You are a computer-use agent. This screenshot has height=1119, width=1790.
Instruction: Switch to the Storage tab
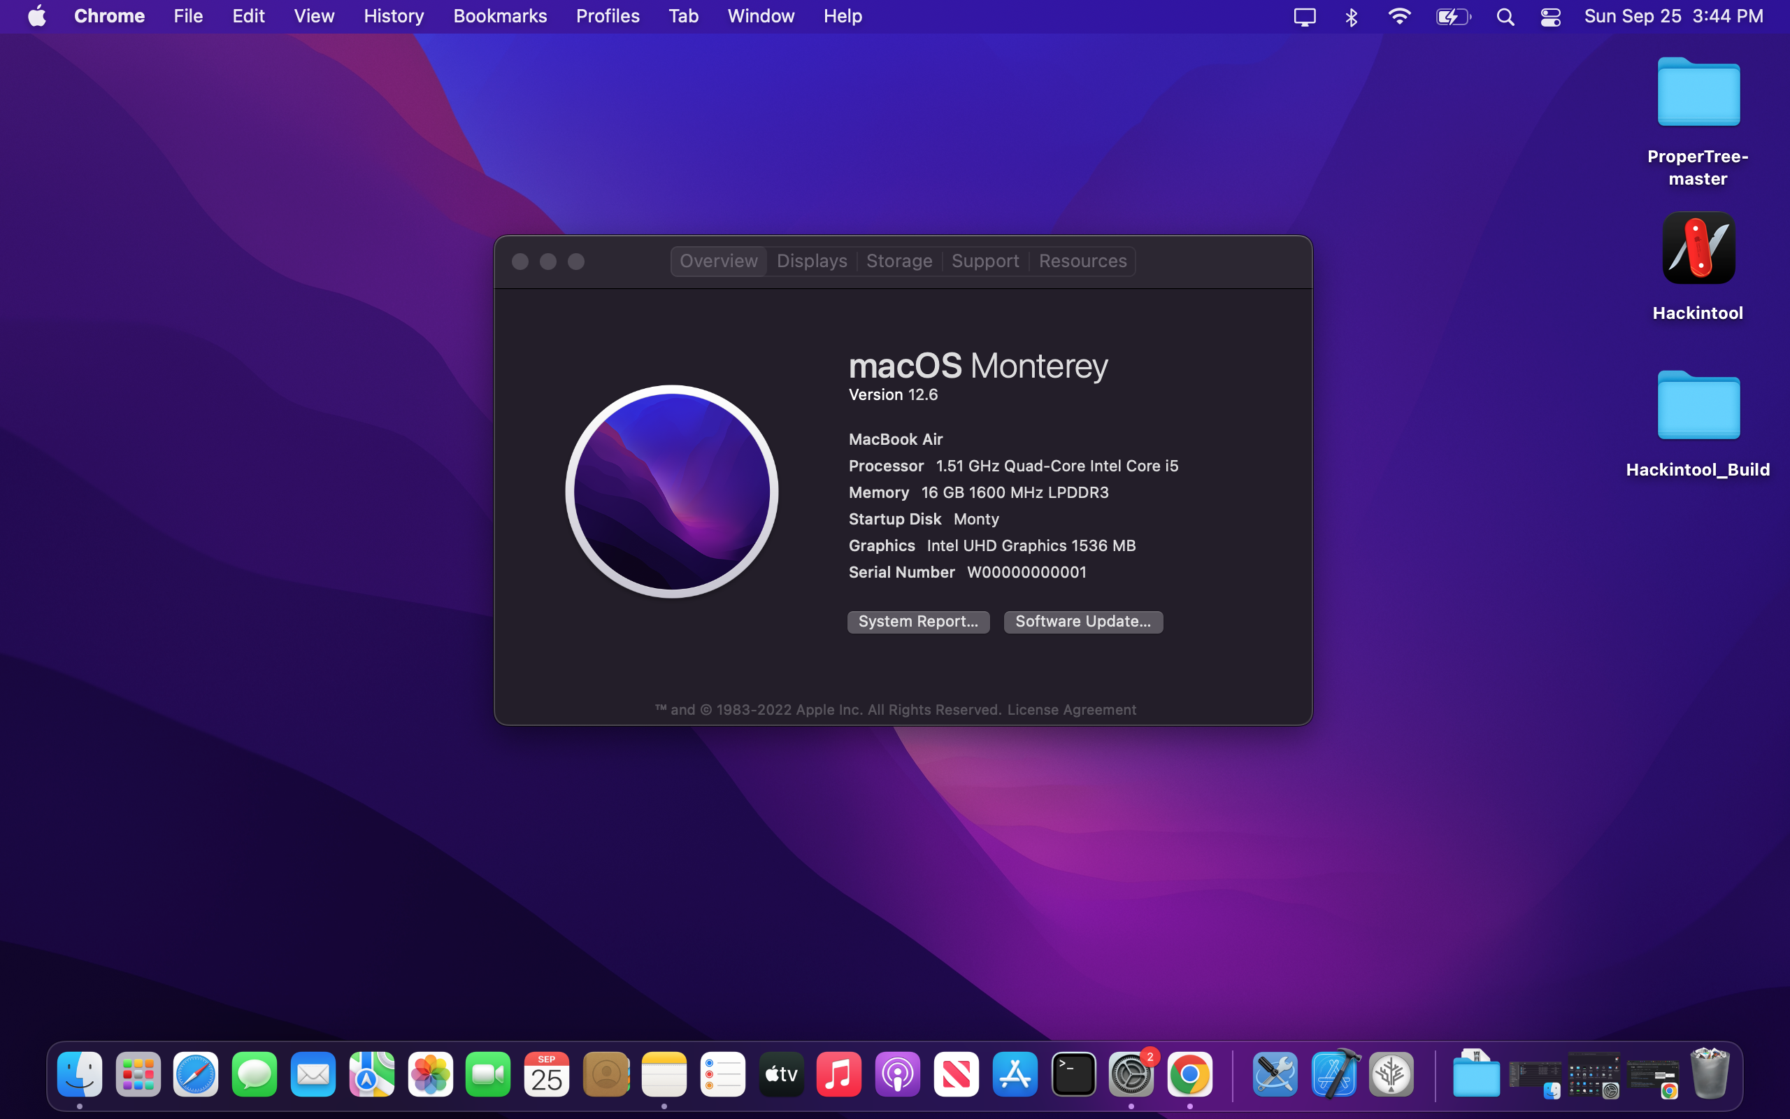(x=898, y=262)
